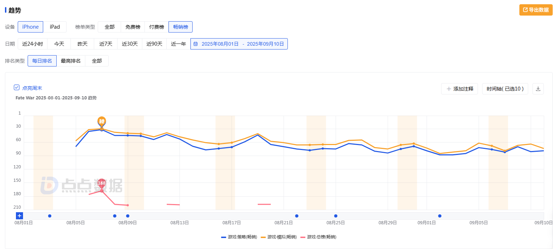Select the 付费榜 chart type
This screenshot has width=553, height=249.
pyautogui.click(x=156, y=27)
